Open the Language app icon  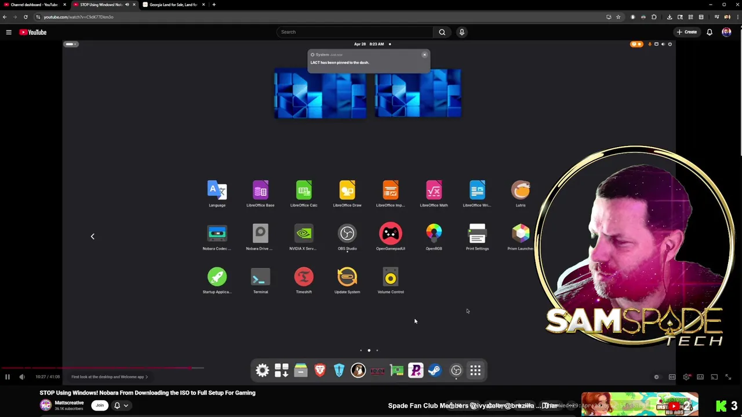(217, 193)
